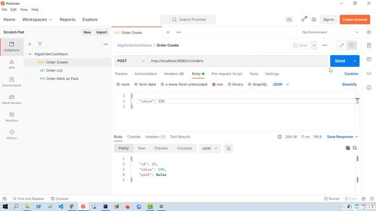The height and width of the screenshot is (211, 376).
Task: Click the cloud sync status icon
Action: pos(290,19)
